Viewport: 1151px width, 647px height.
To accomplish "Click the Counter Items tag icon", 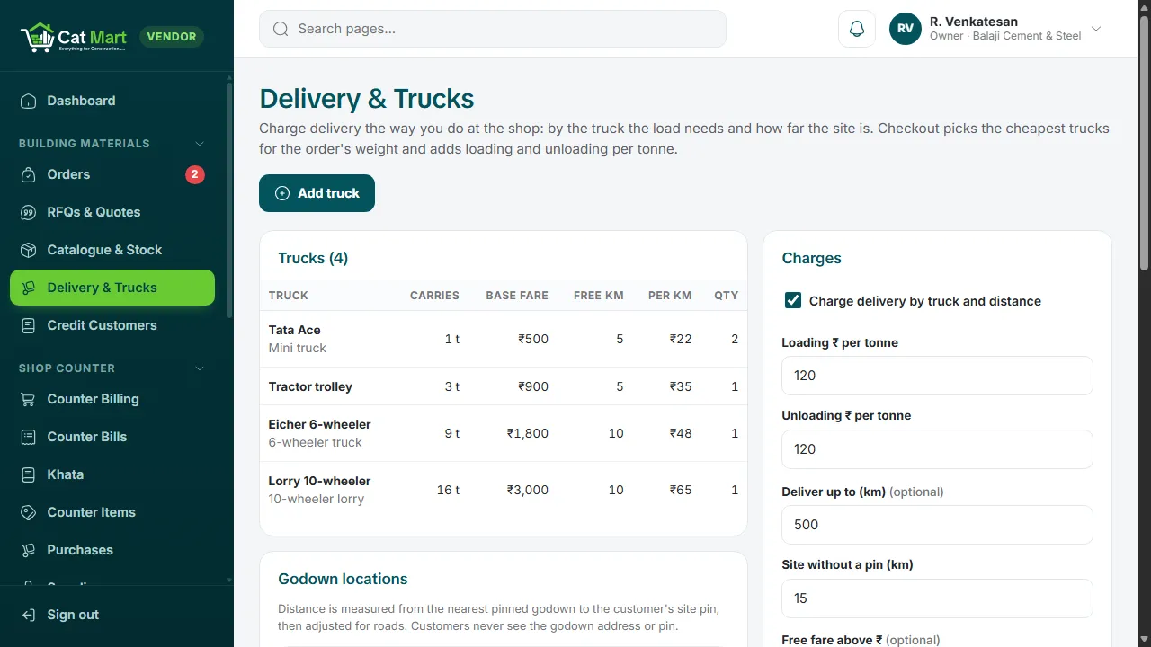I will tap(29, 512).
